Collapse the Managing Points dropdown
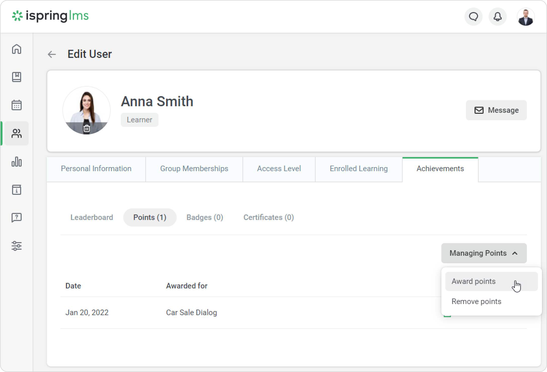The image size is (547, 372). tap(484, 253)
